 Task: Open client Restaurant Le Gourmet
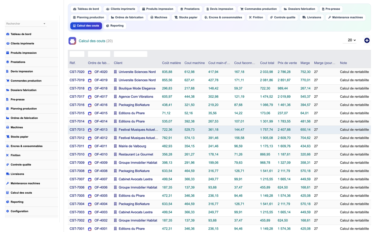click(136, 154)
